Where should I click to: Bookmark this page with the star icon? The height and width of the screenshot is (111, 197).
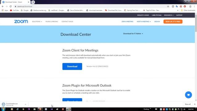point(168,6)
